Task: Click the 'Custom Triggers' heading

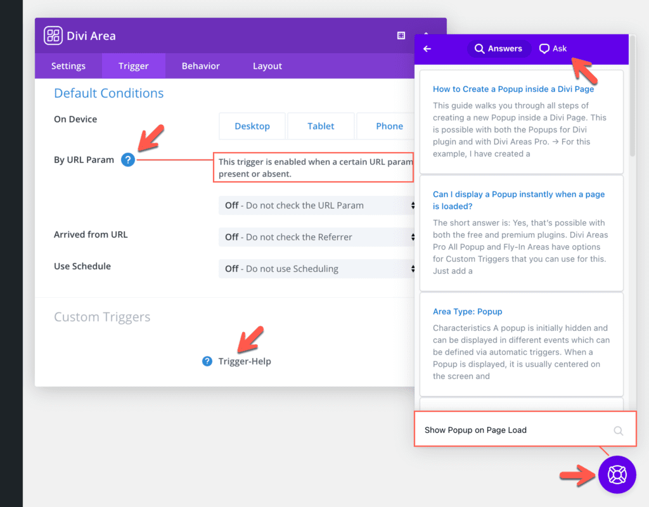Action: (x=102, y=317)
